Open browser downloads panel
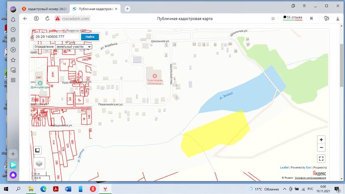Screen dimensions: 345x194 click(x=338, y=19)
